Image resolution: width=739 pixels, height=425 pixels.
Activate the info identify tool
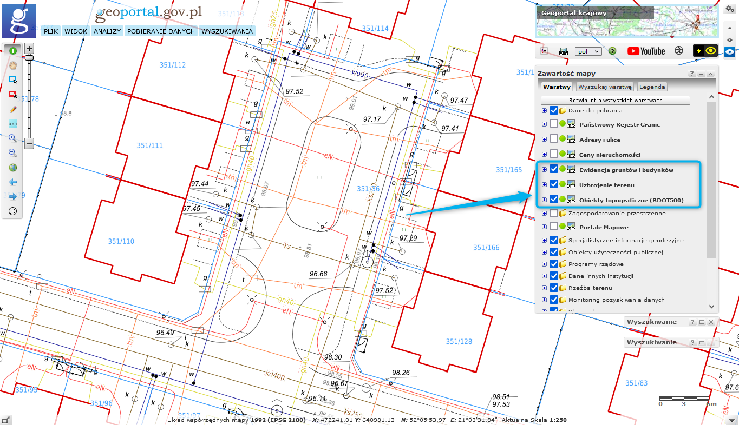point(13,50)
